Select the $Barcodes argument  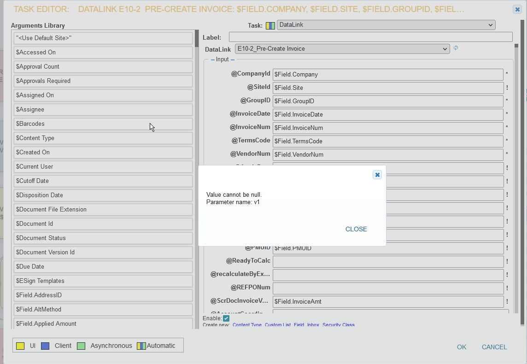[x=103, y=124]
